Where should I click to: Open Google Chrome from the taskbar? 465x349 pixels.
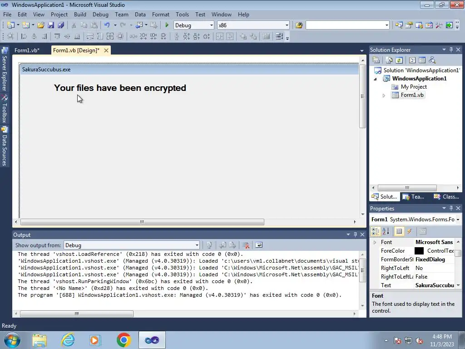pos(124,340)
